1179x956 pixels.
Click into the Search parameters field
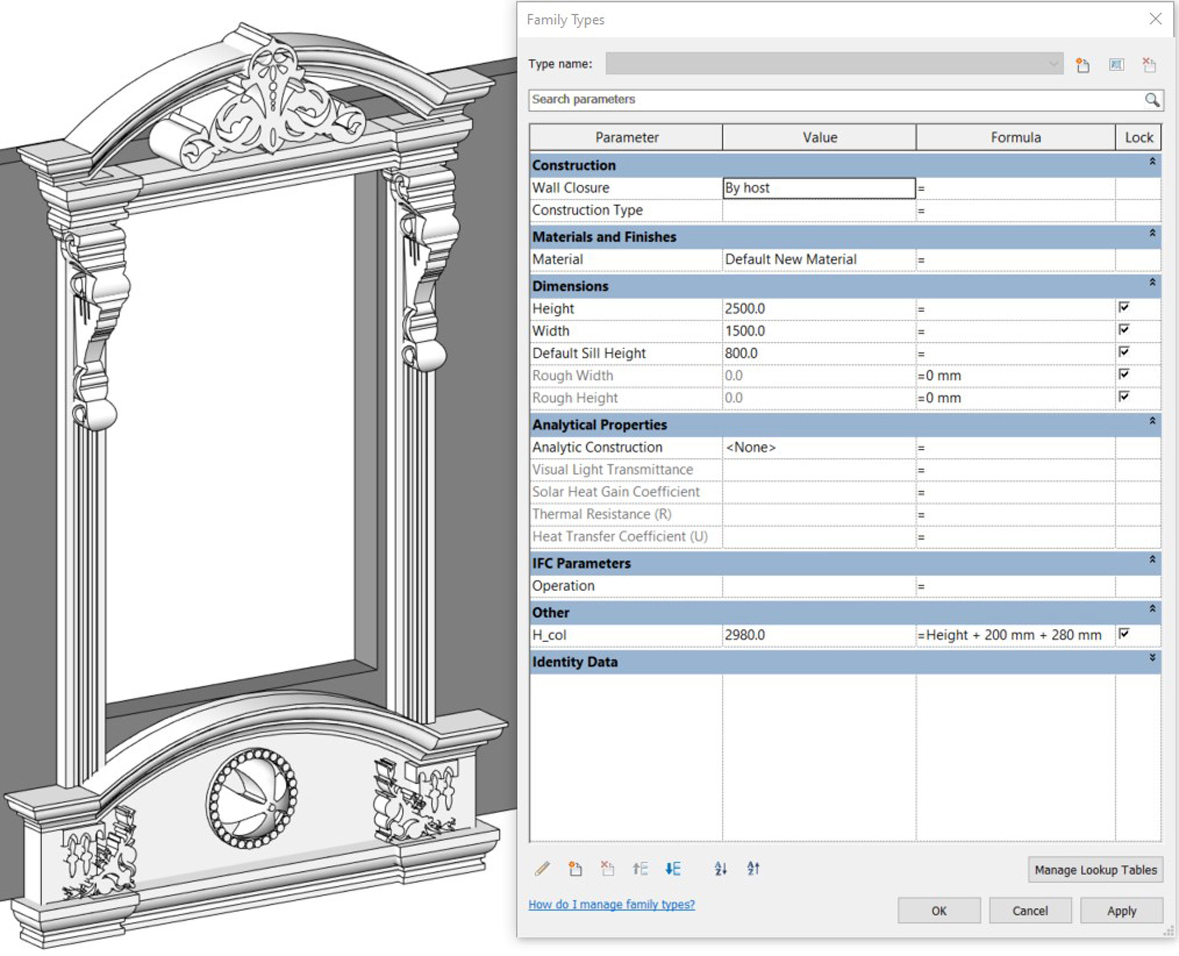click(826, 100)
